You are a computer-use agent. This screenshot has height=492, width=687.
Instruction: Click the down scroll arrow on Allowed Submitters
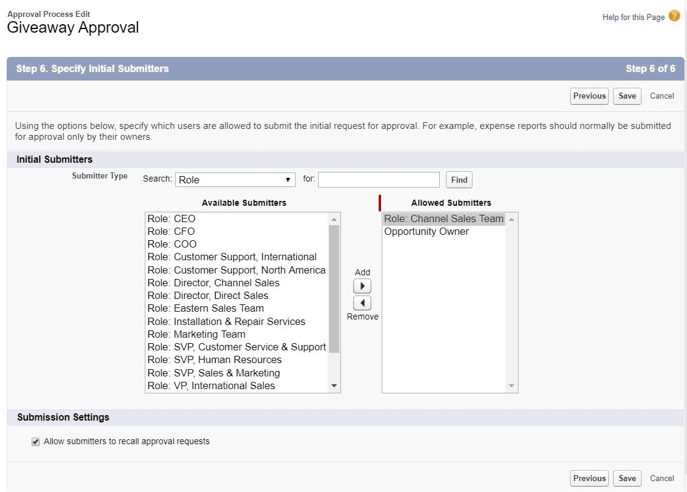point(511,385)
